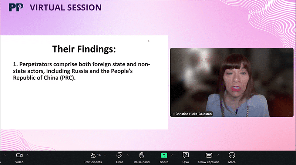Click the Christina Hicks-Goldston name label
The height and width of the screenshot is (165, 296).
[194, 114]
